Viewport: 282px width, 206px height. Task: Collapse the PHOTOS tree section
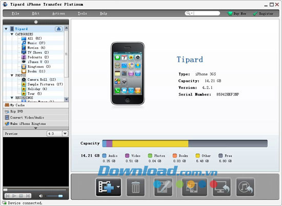tap(12, 75)
